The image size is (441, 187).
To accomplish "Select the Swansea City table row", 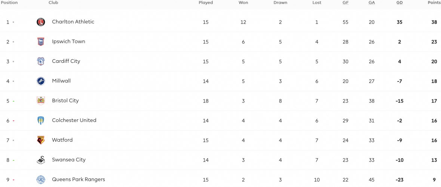I will tap(221, 160).
